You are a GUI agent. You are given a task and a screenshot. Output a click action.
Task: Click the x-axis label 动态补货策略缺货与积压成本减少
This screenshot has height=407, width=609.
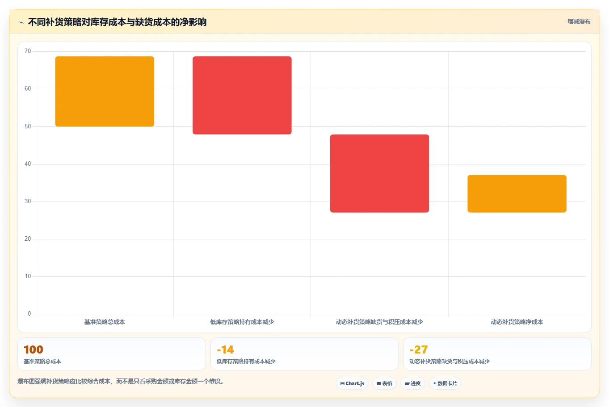pos(379,322)
